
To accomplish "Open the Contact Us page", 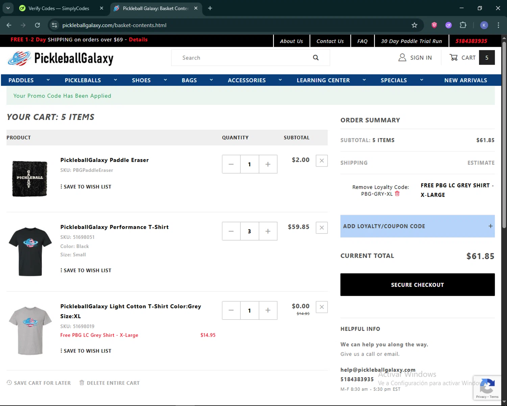I will pos(330,41).
